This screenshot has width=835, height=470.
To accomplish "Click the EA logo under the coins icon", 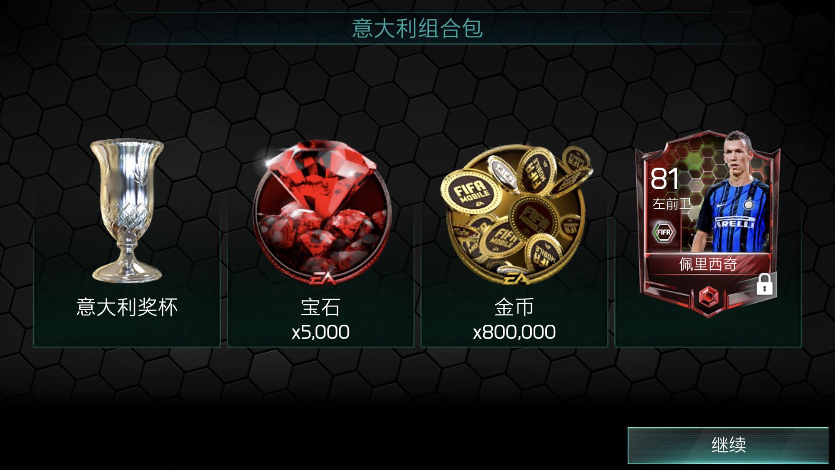I will [516, 278].
